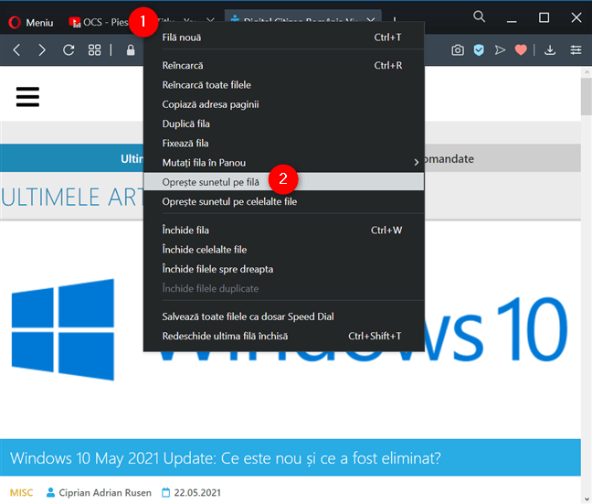The width and height of the screenshot is (592, 504).
Task: Select Reîncarcă in the context menu
Action: coord(284,66)
